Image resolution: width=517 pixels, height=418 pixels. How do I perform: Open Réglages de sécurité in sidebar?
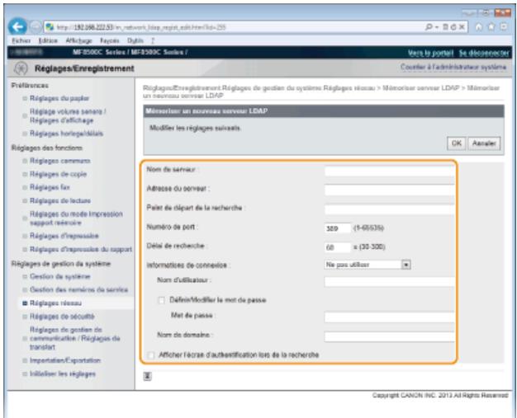[x=62, y=317]
